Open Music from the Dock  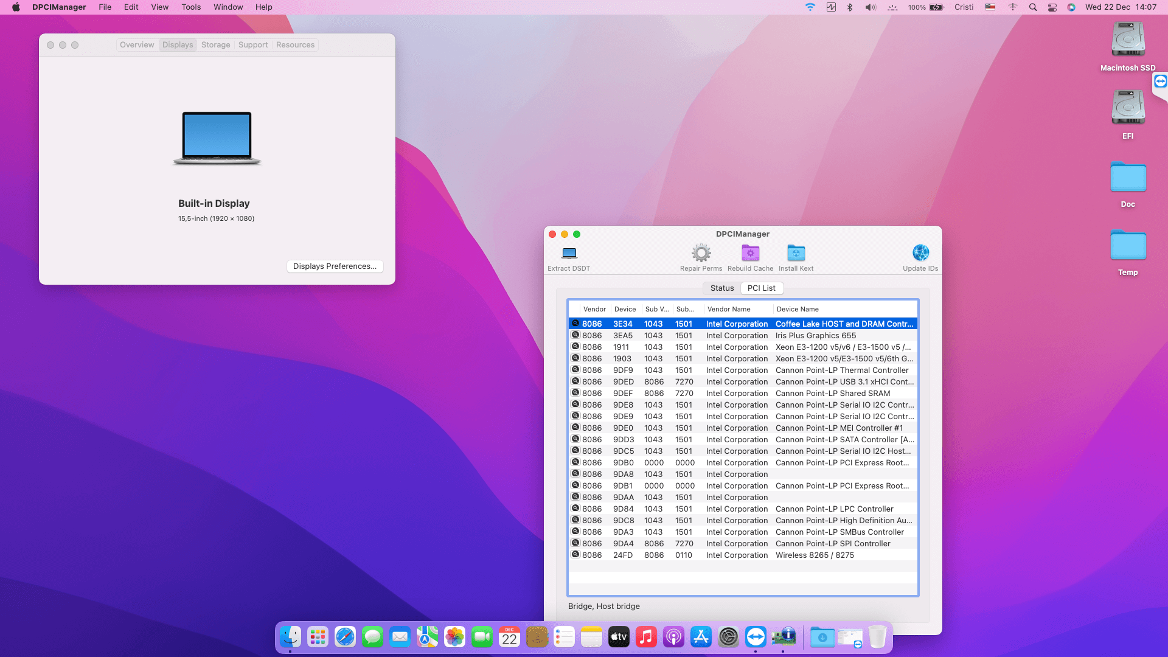(646, 637)
